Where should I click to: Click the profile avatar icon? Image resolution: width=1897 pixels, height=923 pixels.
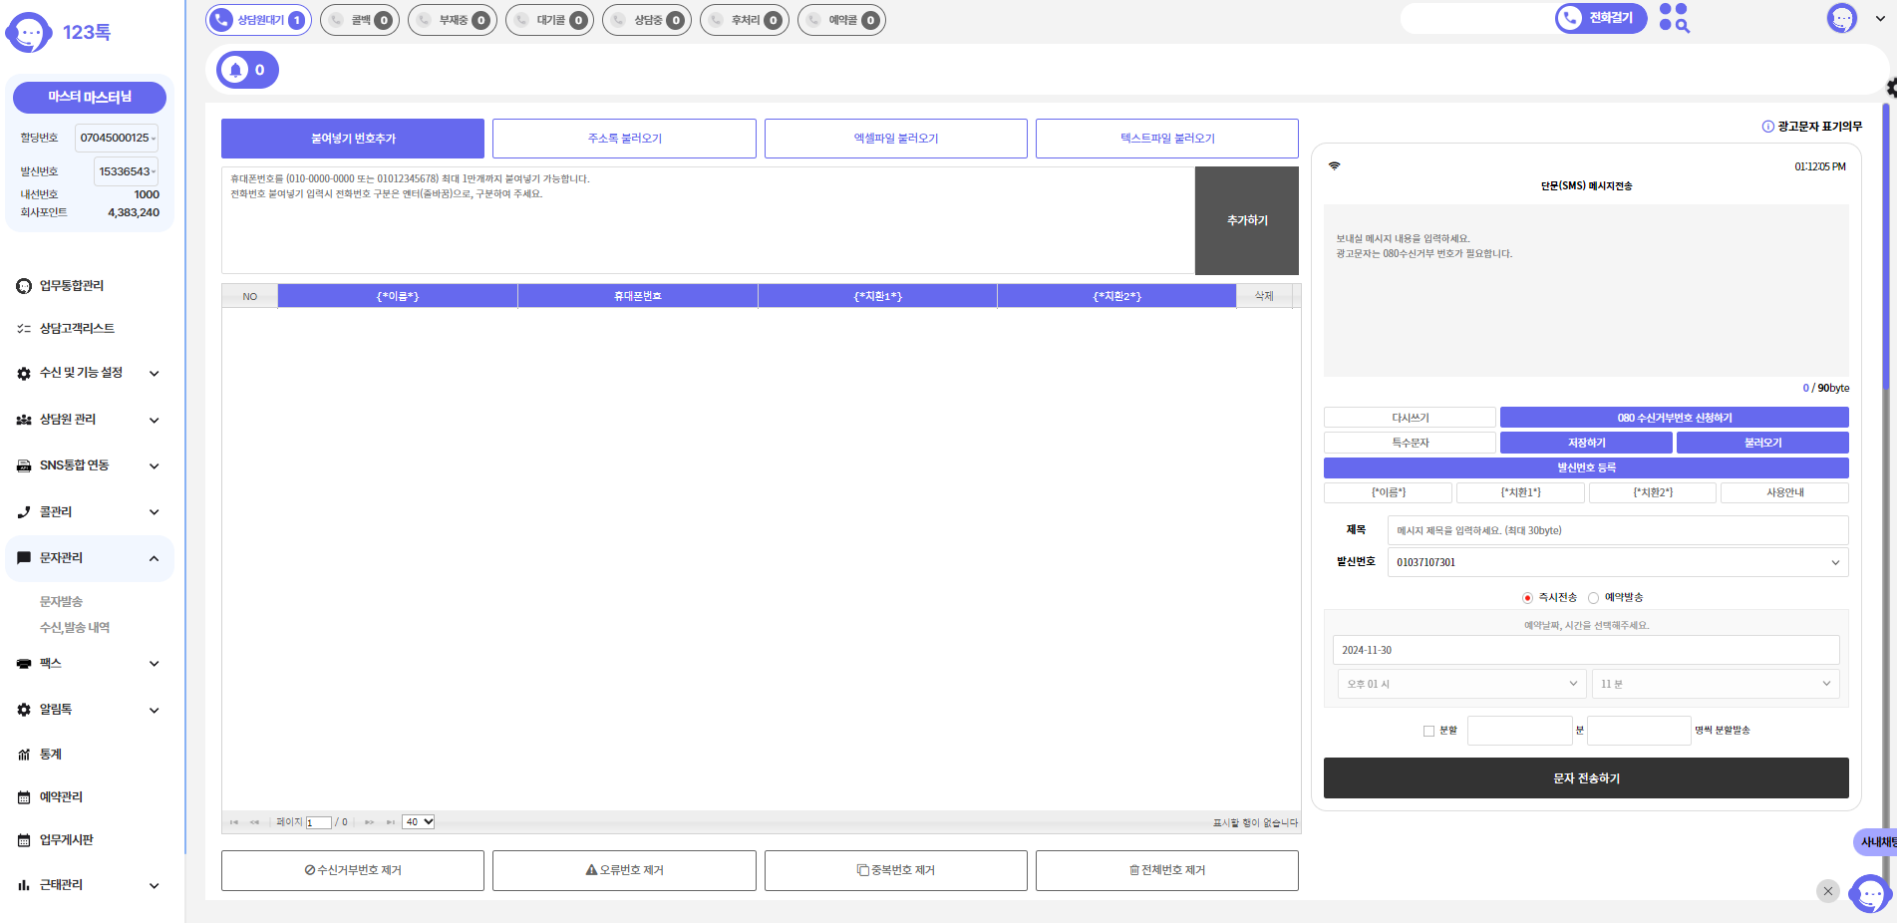[1841, 18]
